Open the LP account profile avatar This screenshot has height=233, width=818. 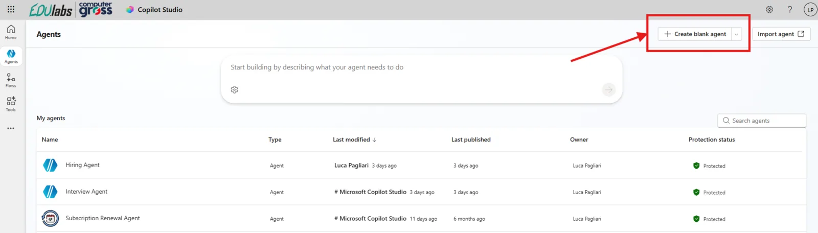[x=810, y=10]
